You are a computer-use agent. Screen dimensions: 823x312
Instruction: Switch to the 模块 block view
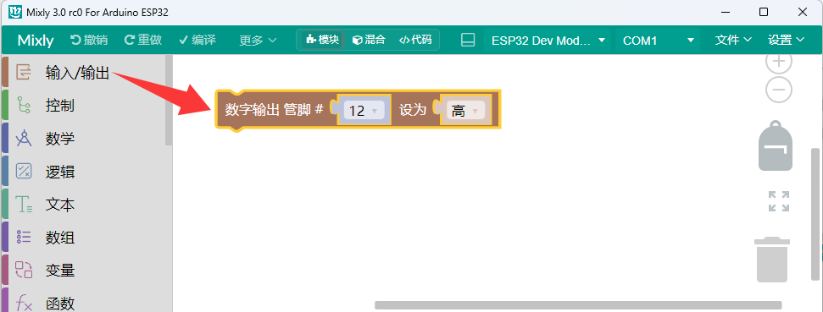click(322, 40)
